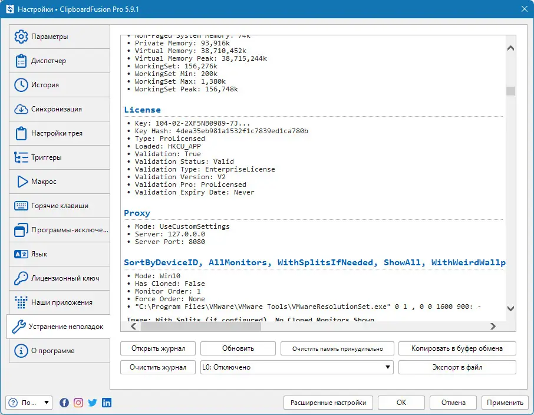Open the О программе tab
The width and height of the screenshot is (534, 415).
(x=60, y=351)
